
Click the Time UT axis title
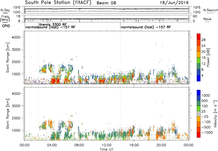pyautogui.click(x=107, y=149)
